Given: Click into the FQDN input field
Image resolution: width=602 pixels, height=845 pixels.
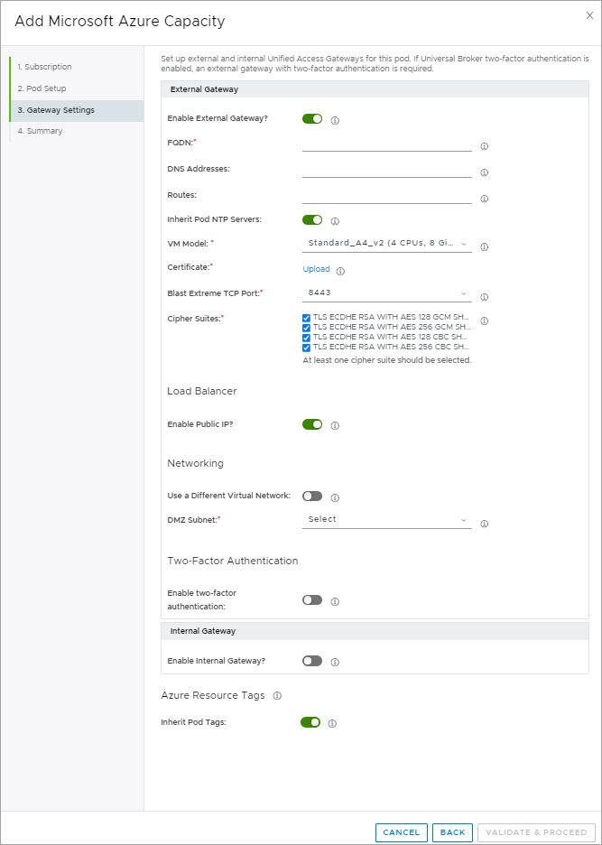Looking at the screenshot, I should point(387,144).
